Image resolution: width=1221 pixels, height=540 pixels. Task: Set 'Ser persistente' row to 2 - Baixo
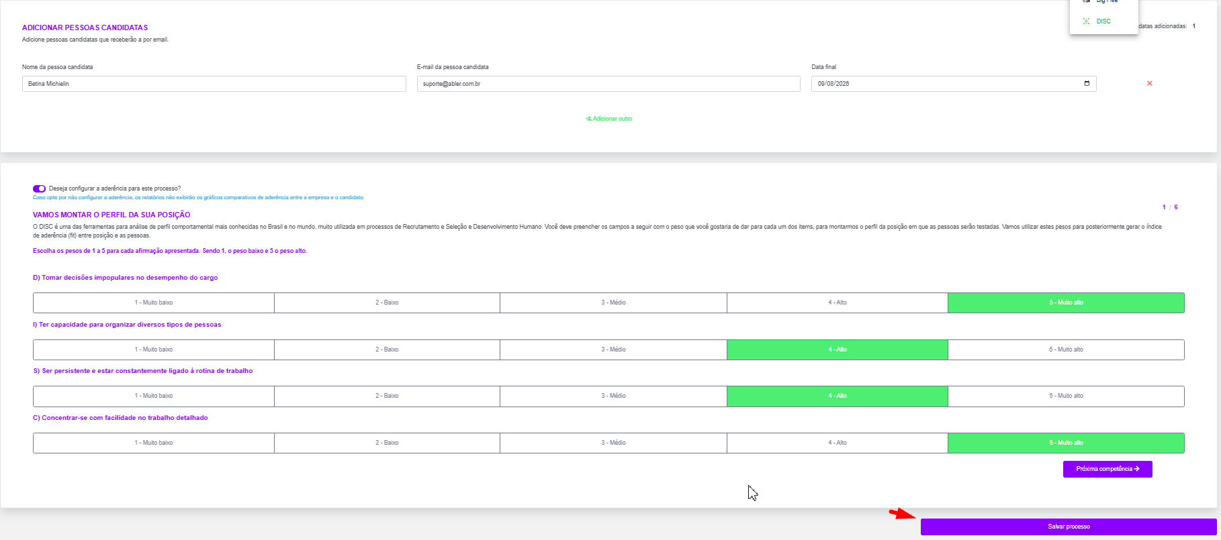(x=387, y=396)
